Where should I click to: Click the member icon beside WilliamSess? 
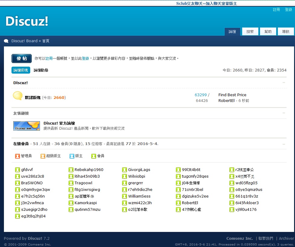[x=125, y=196]
